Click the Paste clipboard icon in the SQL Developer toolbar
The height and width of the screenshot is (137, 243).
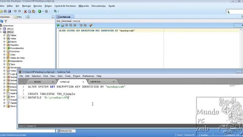coord(34,11)
